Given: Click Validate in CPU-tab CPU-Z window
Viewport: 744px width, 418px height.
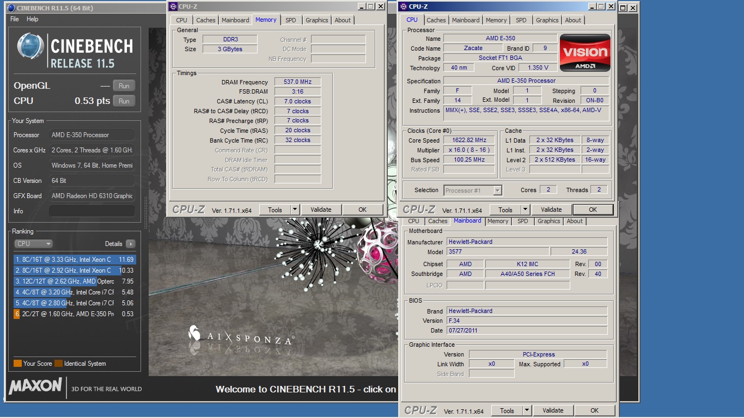Looking at the screenshot, I should [551, 210].
